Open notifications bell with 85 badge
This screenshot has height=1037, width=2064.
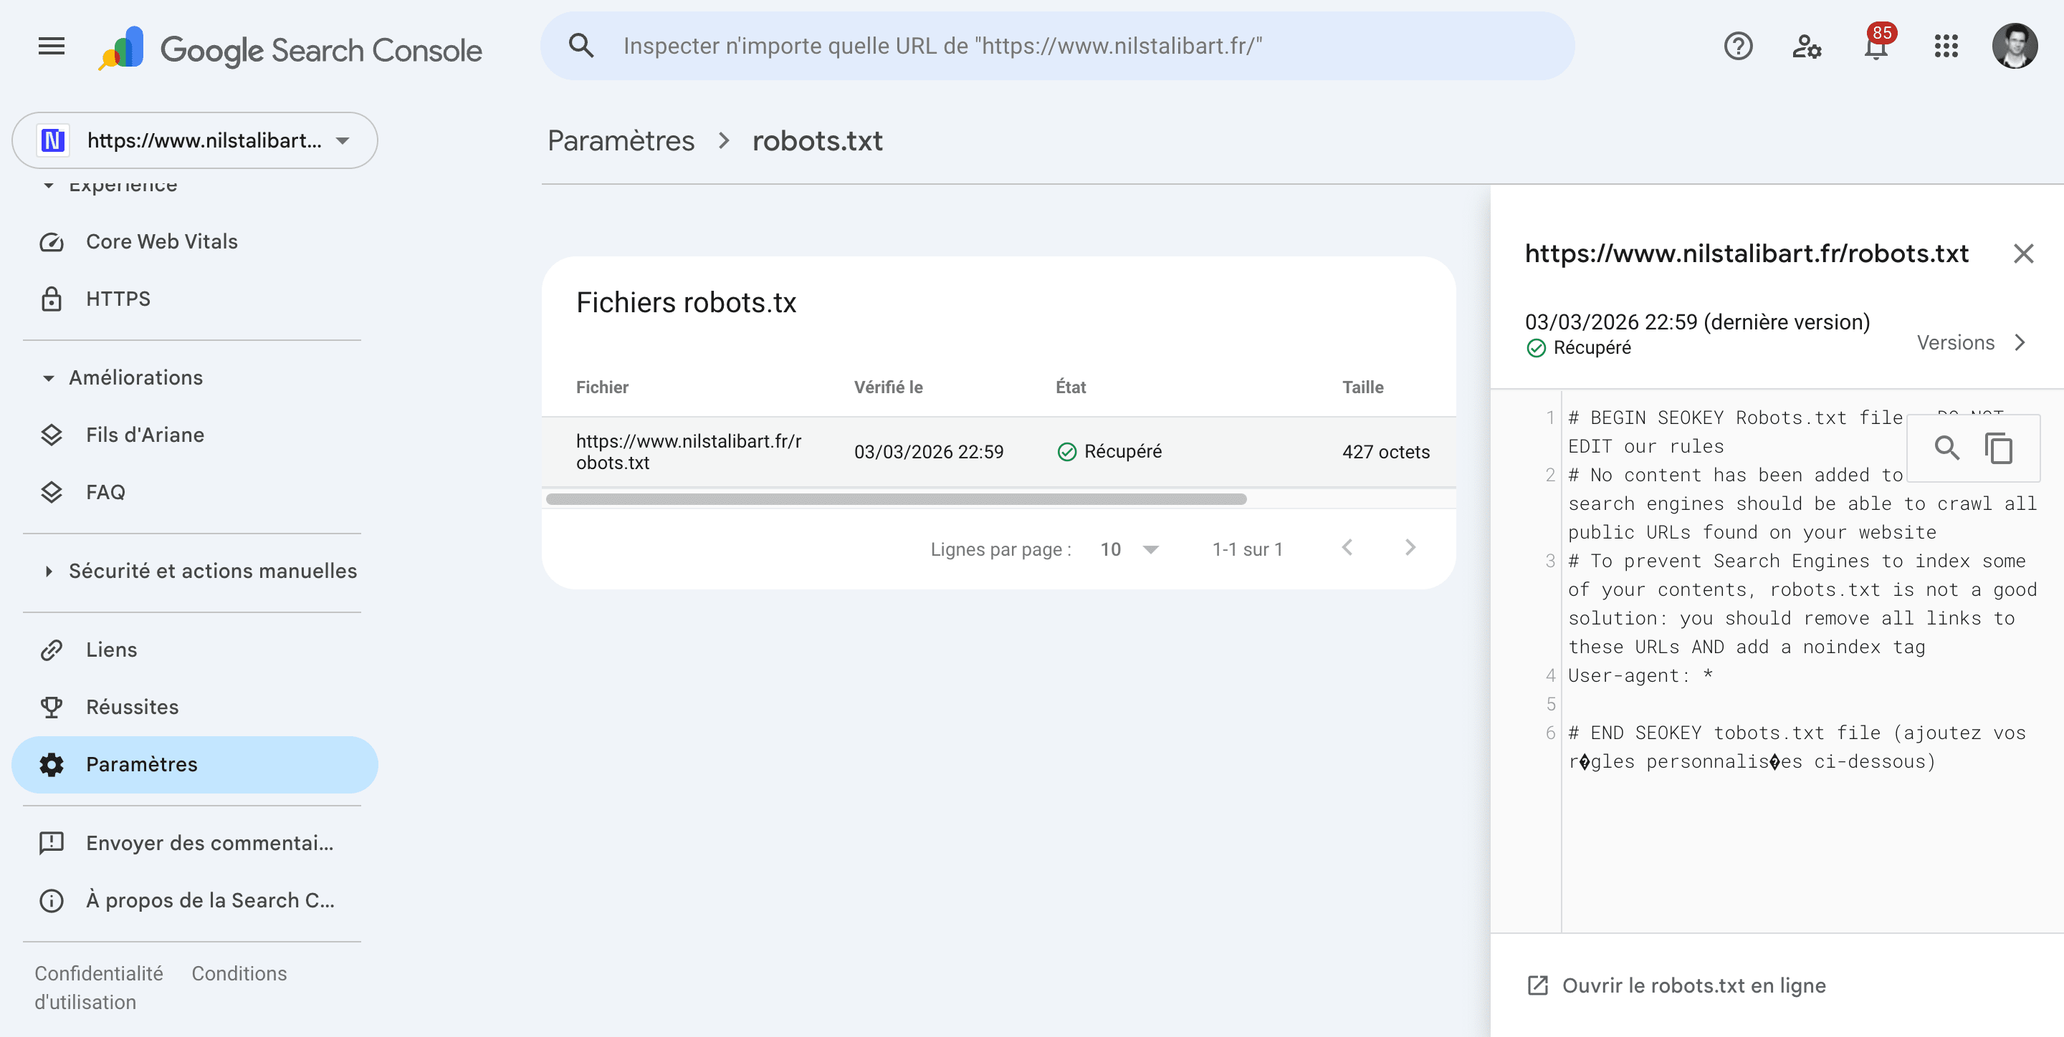tap(1876, 46)
